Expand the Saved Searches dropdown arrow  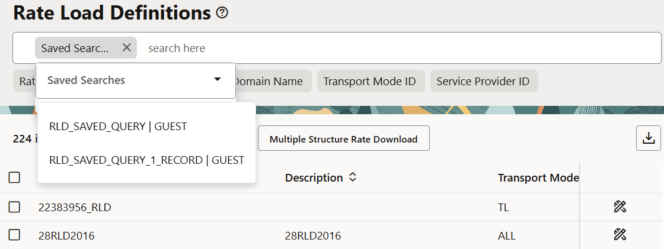click(x=217, y=80)
